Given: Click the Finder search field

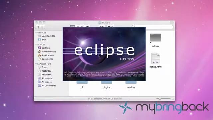Looking at the screenshot, I should [152, 27].
